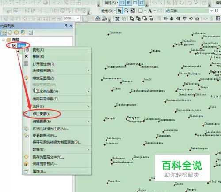Select the dem layer name
The height and width of the screenshot is (192, 221).
(22, 46)
